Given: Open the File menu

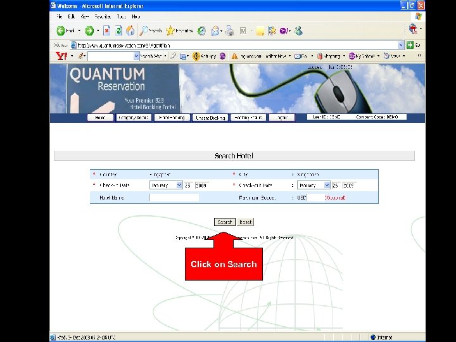Looking at the screenshot, I should tap(60, 16).
